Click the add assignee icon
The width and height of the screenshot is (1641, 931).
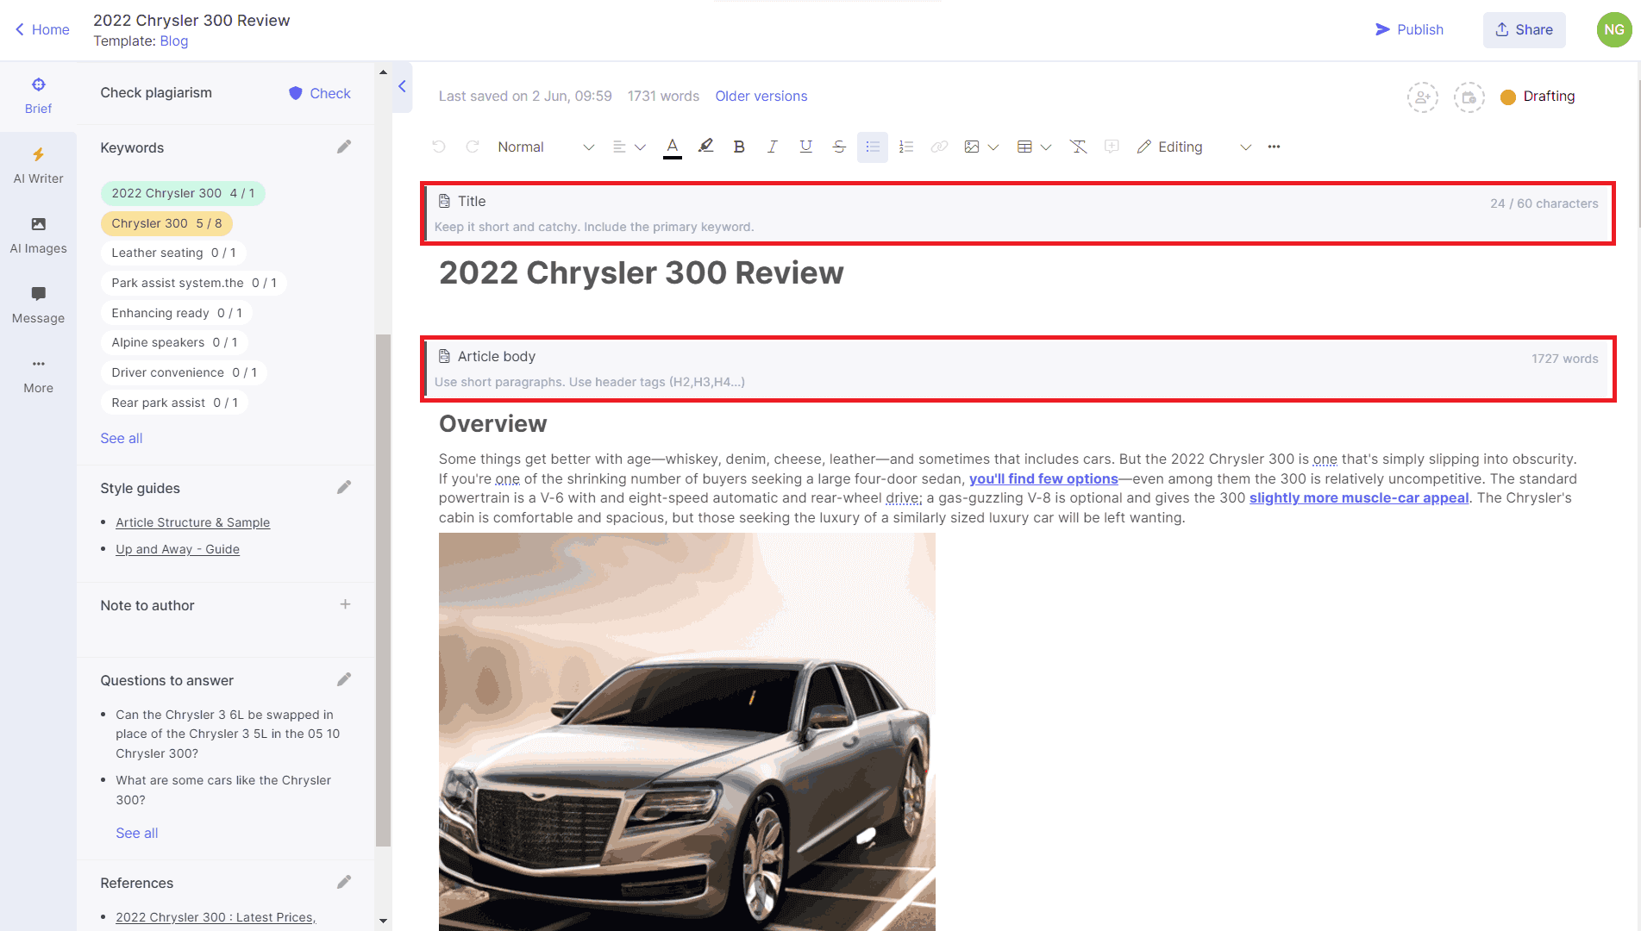[x=1423, y=97]
